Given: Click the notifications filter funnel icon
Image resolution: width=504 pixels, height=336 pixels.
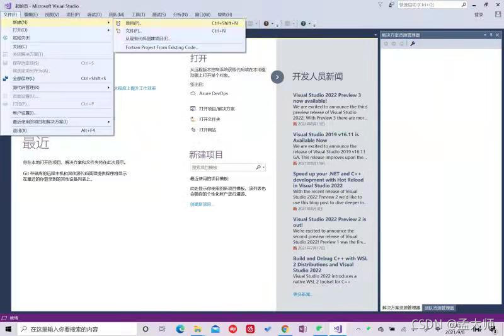Looking at the screenshot, I should 381,4.
